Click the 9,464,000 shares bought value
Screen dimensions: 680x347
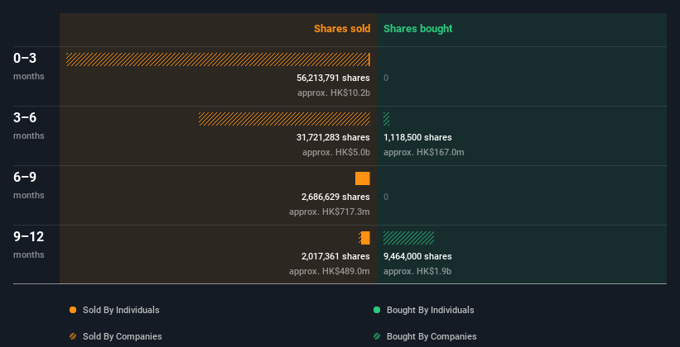(x=417, y=256)
